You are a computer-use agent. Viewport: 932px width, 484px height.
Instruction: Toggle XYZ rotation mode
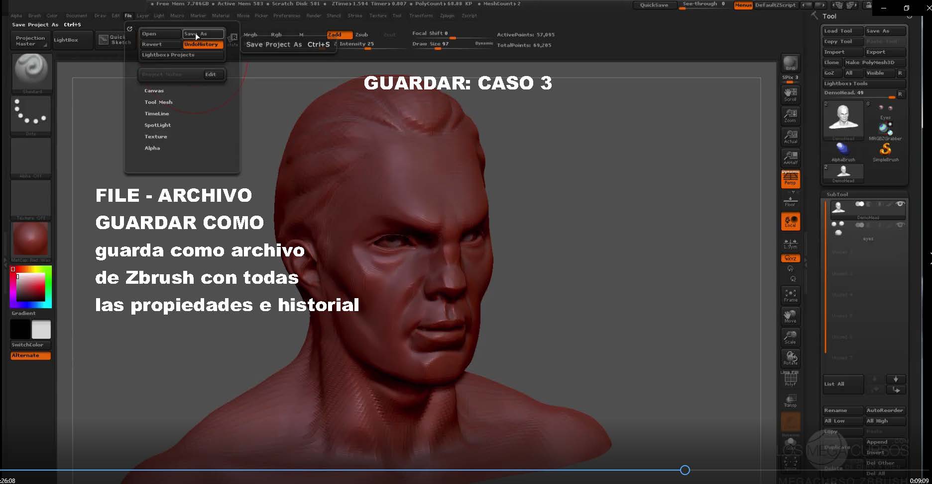click(x=790, y=258)
